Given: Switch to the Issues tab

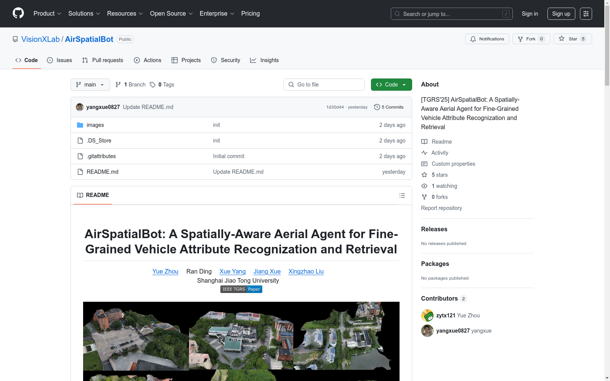Looking at the screenshot, I should [x=59, y=60].
